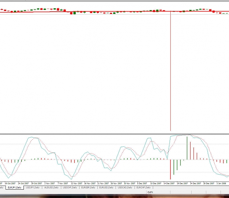This screenshot has width=229, height=198.
Task: Click the tallest green histogram bar in indicator
Action: [x=187, y=148]
